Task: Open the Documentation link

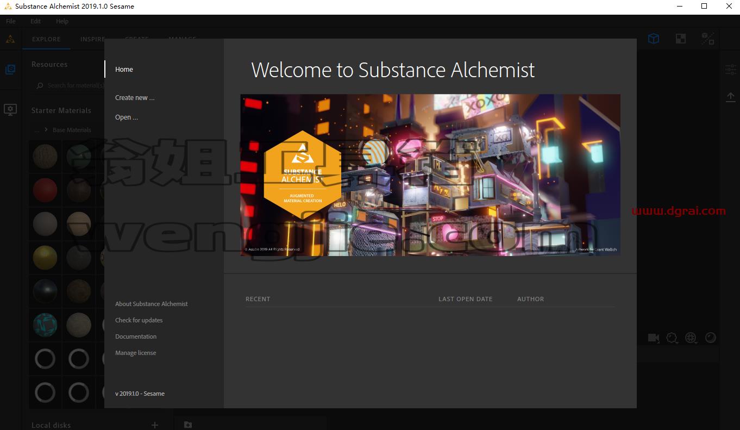Action: (x=136, y=336)
